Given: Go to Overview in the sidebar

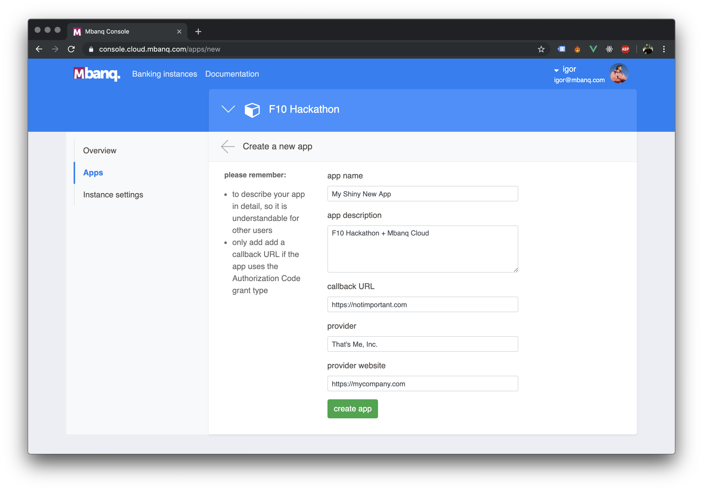Looking at the screenshot, I should tap(99, 150).
